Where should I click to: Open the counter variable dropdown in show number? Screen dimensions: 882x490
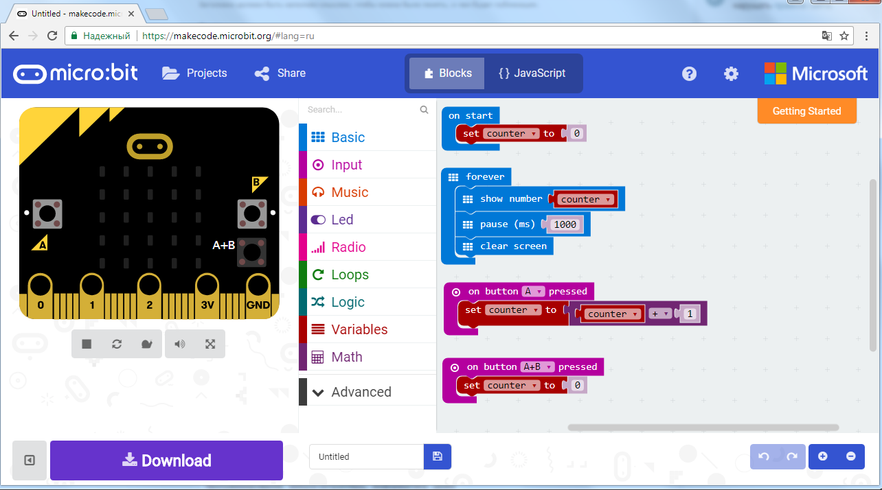click(x=608, y=199)
